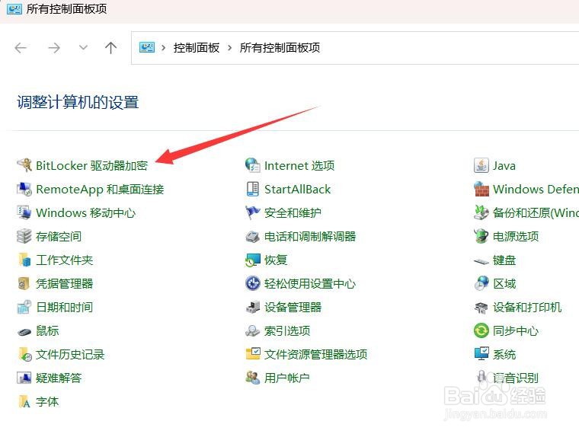Open 疑难解答 link
Screen dimensions: 579x434
click(59, 378)
